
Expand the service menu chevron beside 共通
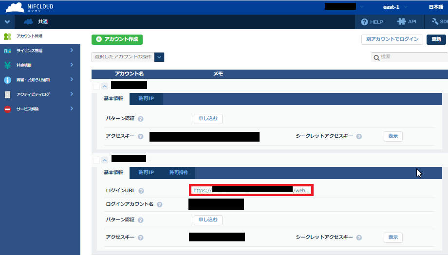click(7, 22)
